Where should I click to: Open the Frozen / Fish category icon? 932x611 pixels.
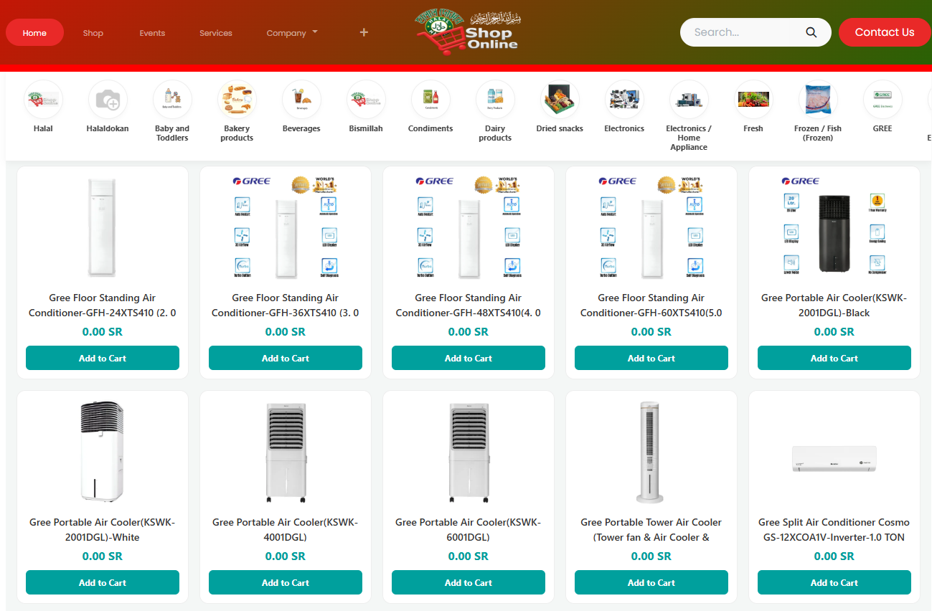[818, 100]
